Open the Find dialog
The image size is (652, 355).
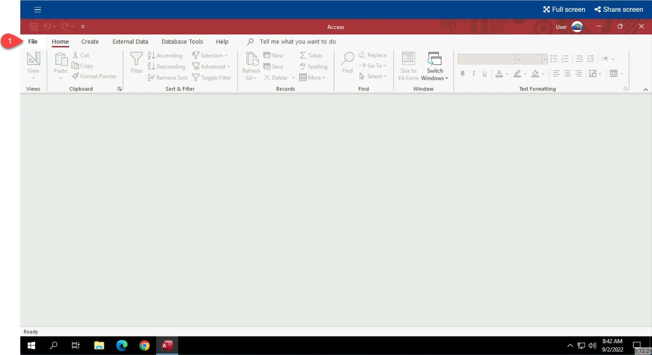347,63
